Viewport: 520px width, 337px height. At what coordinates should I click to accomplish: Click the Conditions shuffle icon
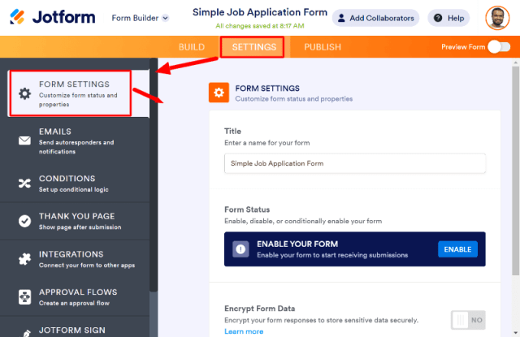[24, 184]
